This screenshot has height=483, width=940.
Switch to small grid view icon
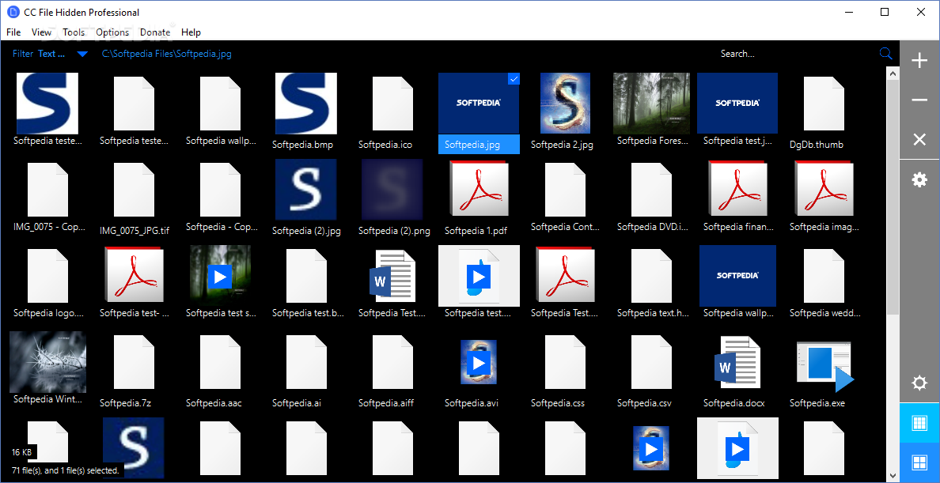click(x=919, y=422)
